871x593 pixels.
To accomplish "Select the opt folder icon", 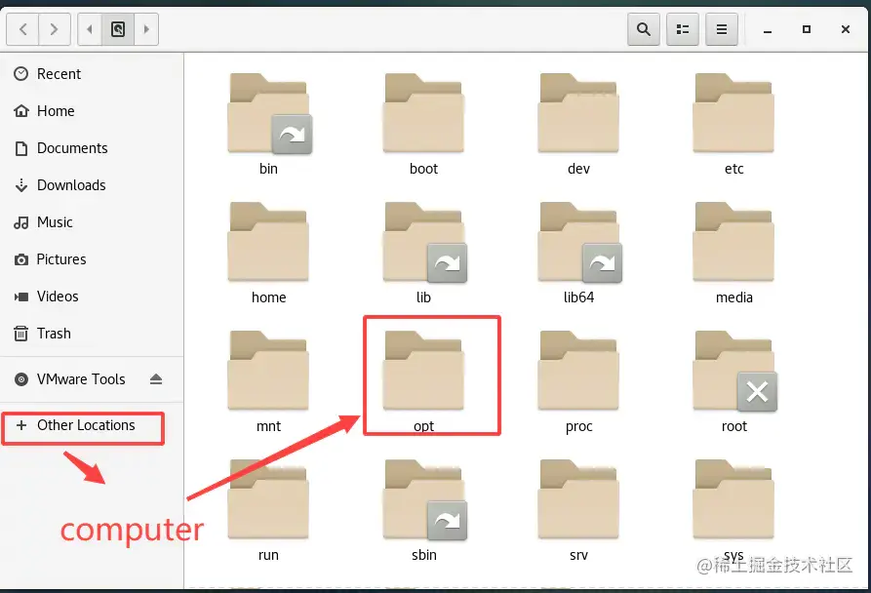I will click(423, 371).
